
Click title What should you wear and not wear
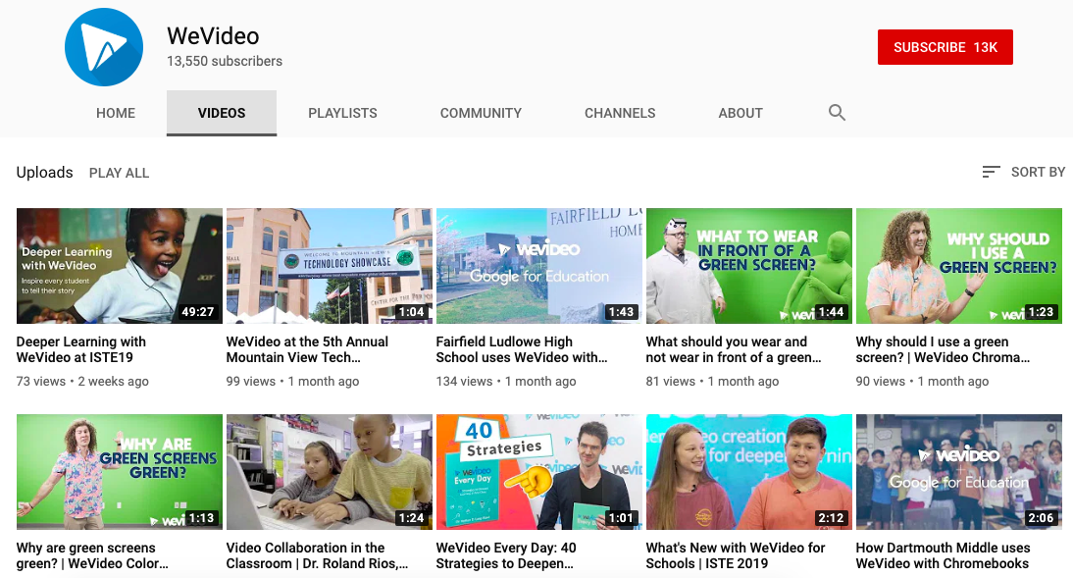coord(734,349)
